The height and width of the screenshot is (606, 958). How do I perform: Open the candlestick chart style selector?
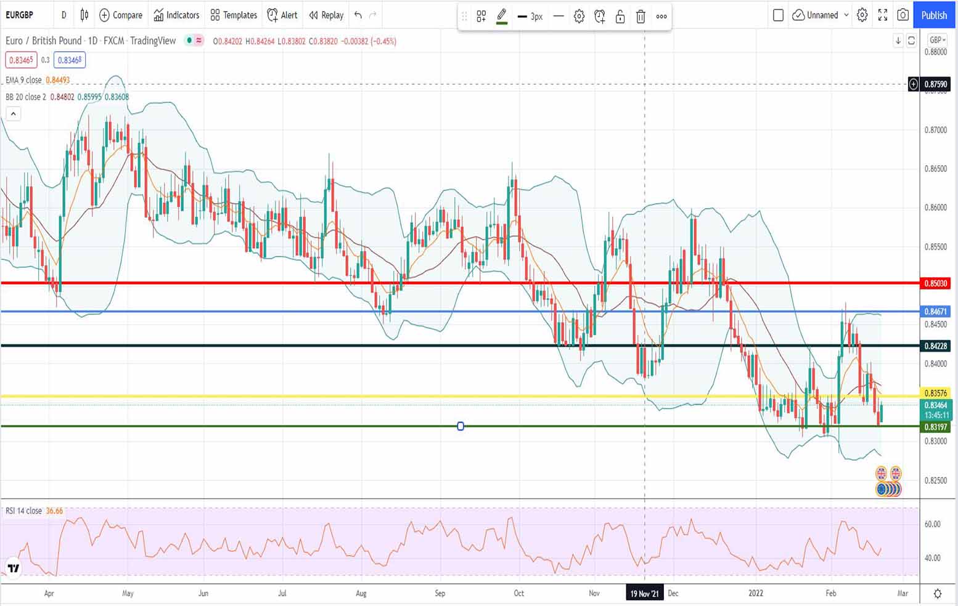pyautogui.click(x=84, y=15)
